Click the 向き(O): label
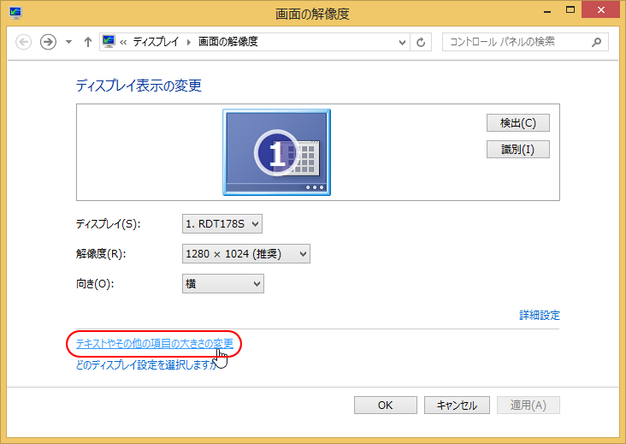626x444 pixels. pyautogui.click(x=95, y=284)
